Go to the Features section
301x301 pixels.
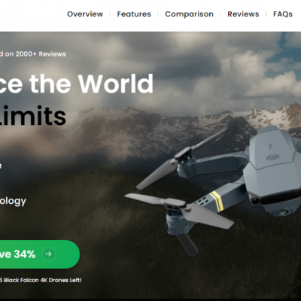[x=134, y=14]
